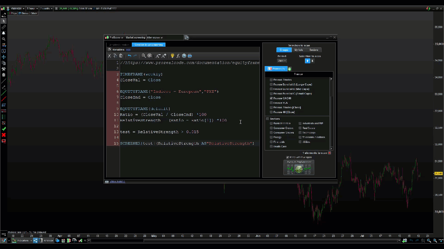Image resolution: width=444 pixels, height=249 pixels.
Task: Click the Execute ProScreener button
Action: point(299,168)
